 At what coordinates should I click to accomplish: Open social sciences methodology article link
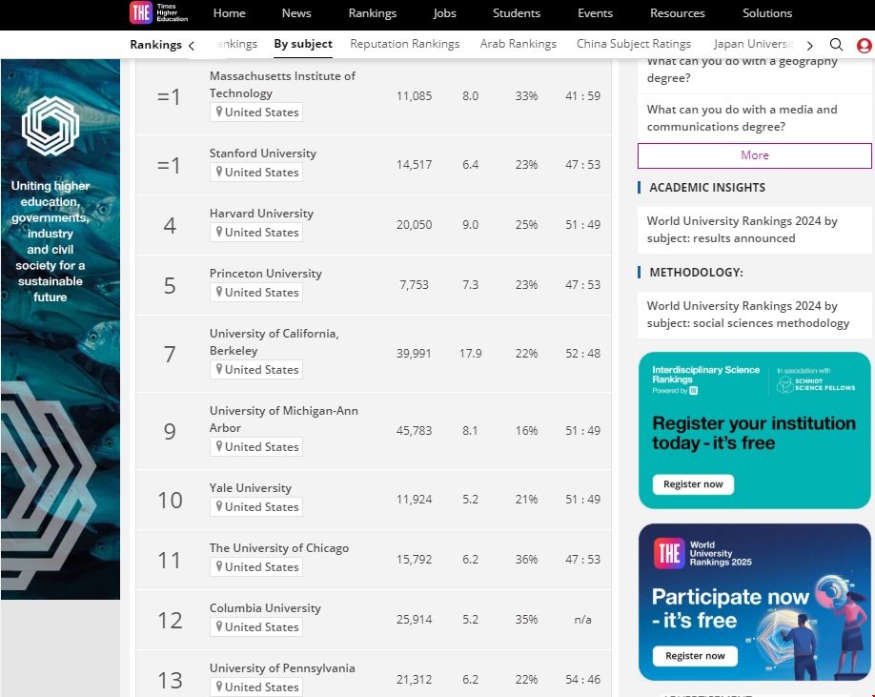pyautogui.click(x=747, y=315)
